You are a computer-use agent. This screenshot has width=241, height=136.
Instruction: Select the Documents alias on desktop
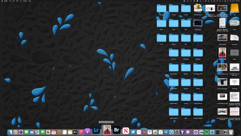(x=234, y=38)
